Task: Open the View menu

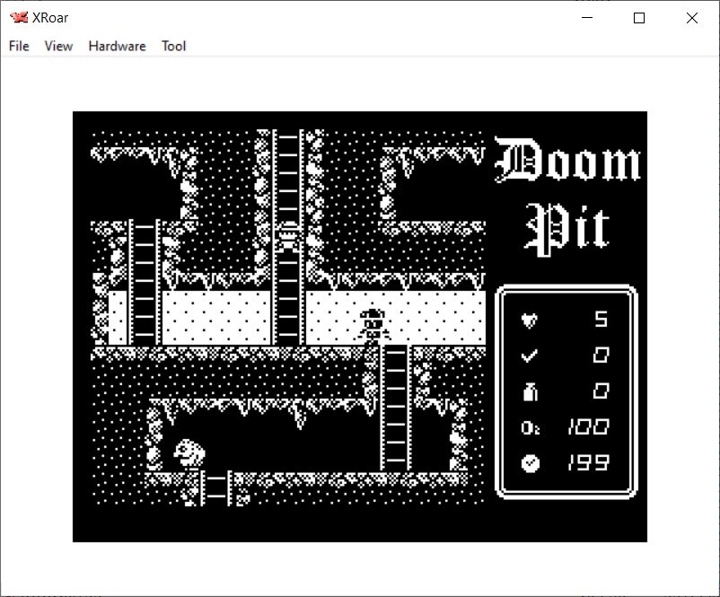Action: click(x=58, y=46)
